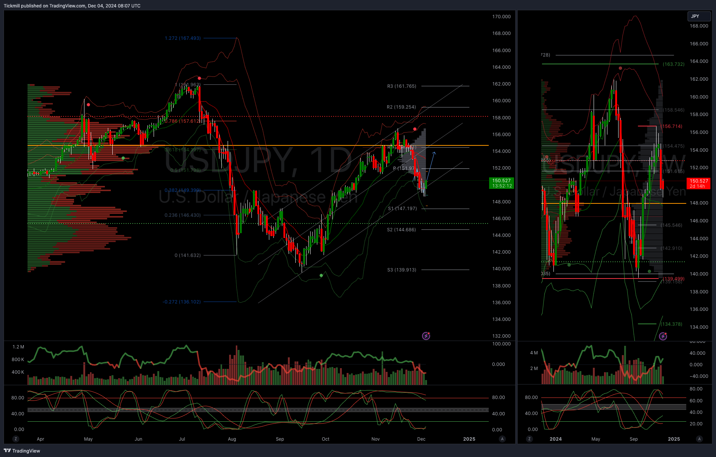
Task: Click the 2024 label on weekly time axis
Action: [556, 439]
